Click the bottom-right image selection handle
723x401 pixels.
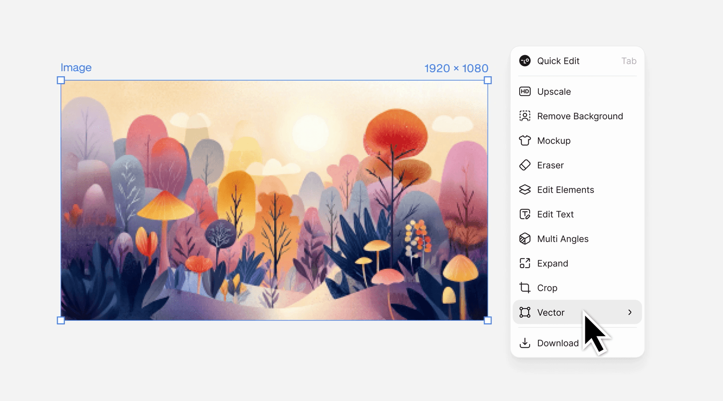pos(488,320)
